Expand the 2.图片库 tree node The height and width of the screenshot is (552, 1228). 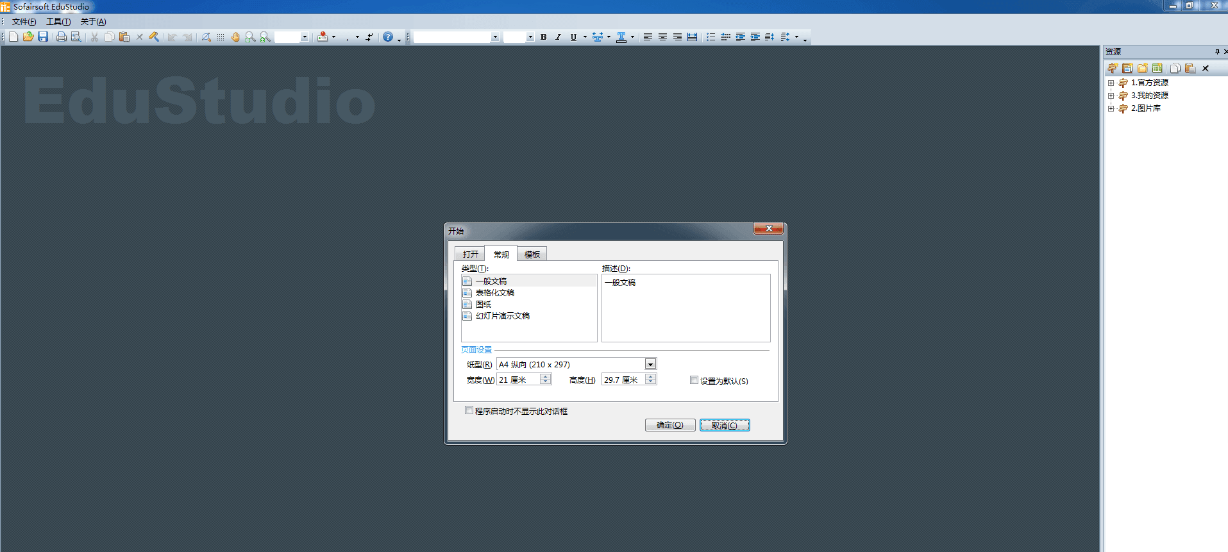coord(1111,108)
